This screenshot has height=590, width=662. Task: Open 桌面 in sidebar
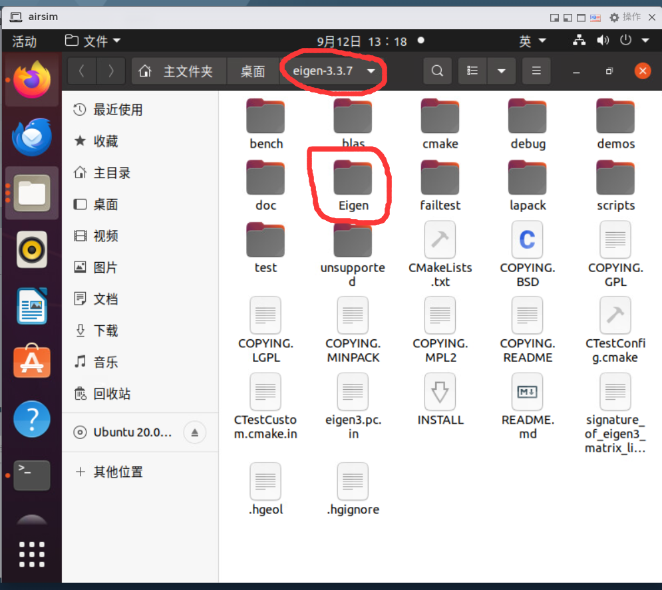[x=140, y=204]
